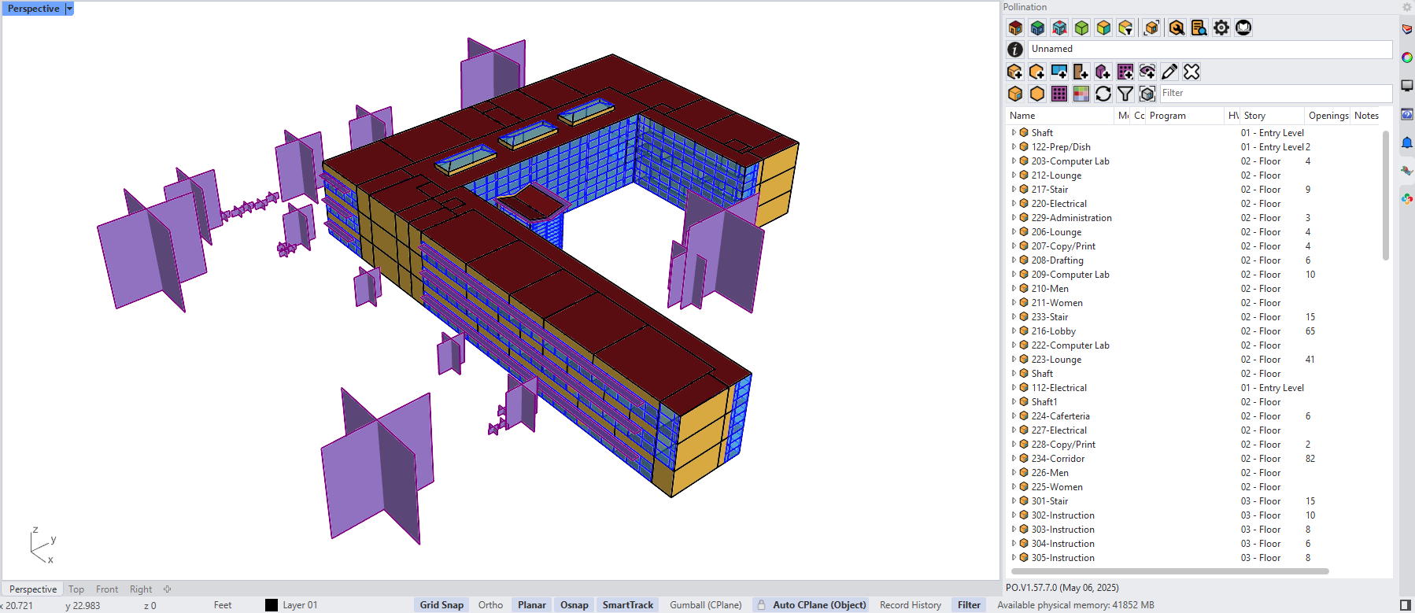The width and height of the screenshot is (1415, 613).
Task: Toggle Grid Snap in status bar
Action: 441,605
